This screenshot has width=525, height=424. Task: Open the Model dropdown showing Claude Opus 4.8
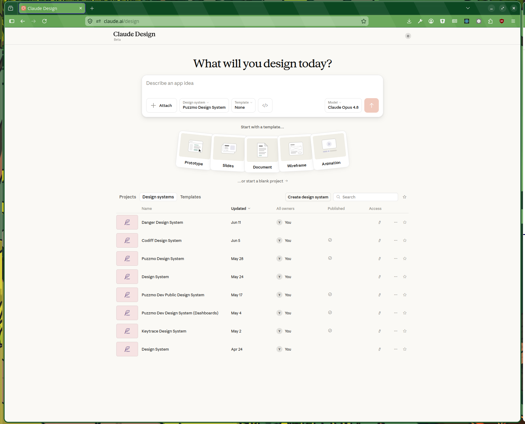(x=343, y=105)
